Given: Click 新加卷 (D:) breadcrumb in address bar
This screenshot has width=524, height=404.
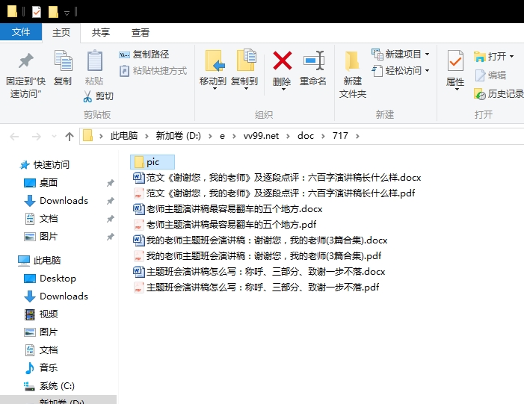Looking at the screenshot, I should (179, 136).
